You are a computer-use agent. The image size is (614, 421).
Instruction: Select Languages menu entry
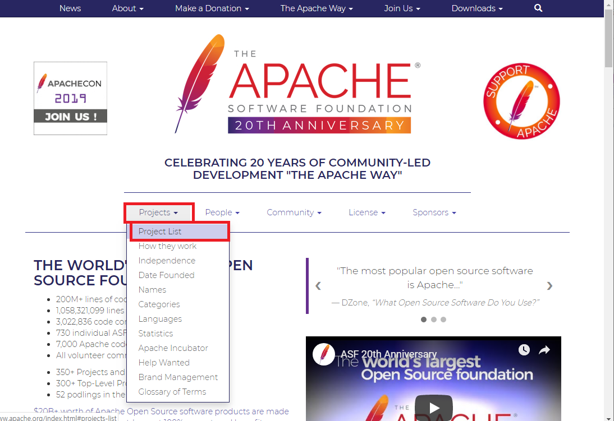click(x=178, y=319)
